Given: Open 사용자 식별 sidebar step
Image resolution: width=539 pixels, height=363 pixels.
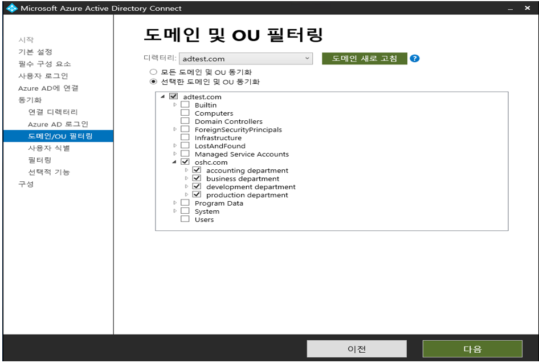Looking at the screenshot, I should click(x=49, y=148).
